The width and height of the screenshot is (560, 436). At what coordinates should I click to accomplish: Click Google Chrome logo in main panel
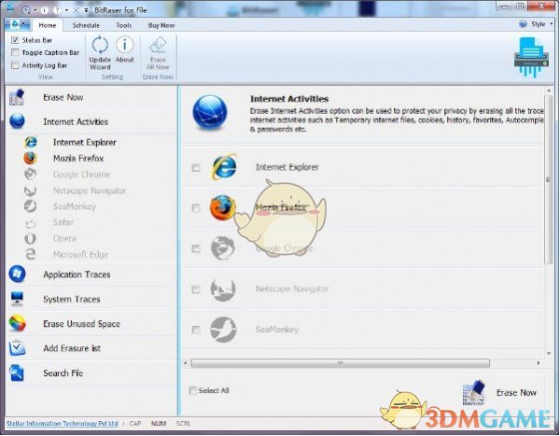[223, 248]
